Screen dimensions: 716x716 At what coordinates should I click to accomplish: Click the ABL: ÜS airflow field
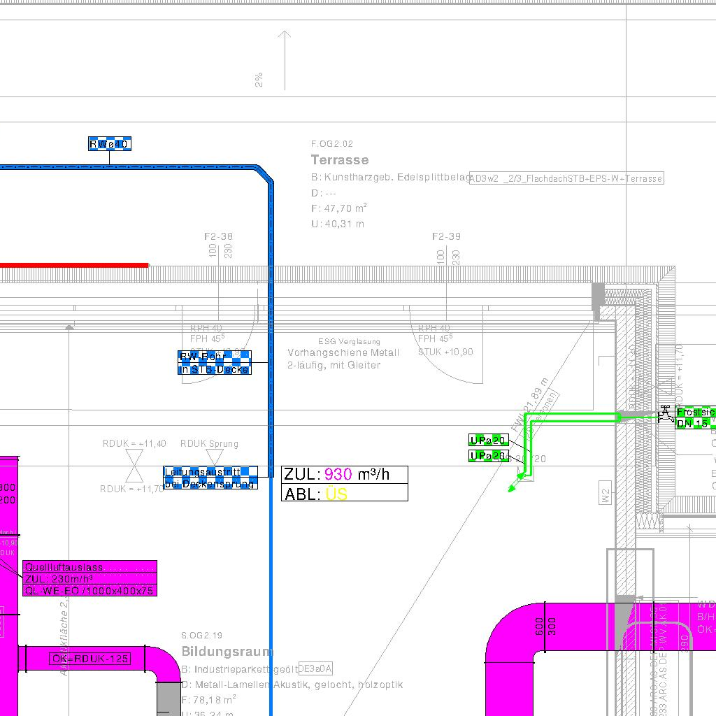[x=344, y=494]
